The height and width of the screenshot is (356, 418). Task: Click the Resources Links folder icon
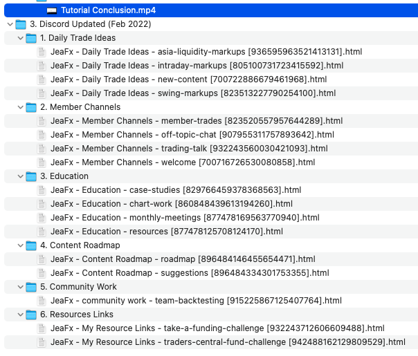tap(31, 315)
